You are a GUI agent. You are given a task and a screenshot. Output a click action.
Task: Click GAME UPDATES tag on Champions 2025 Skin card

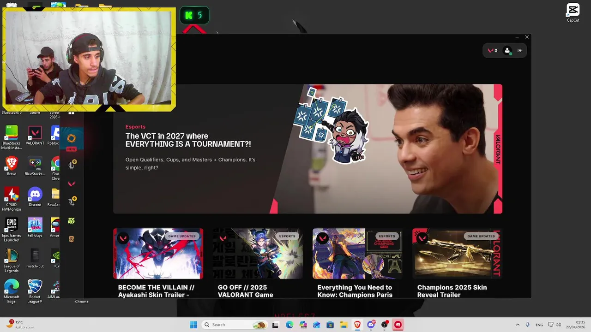coord(481,236)
